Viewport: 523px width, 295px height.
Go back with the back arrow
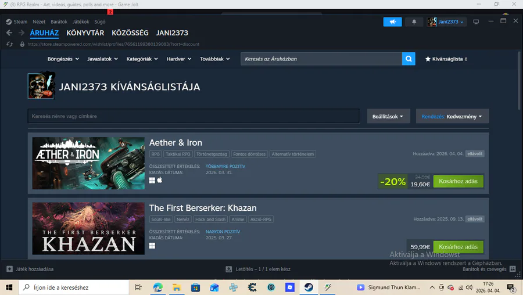click(9, 33)
